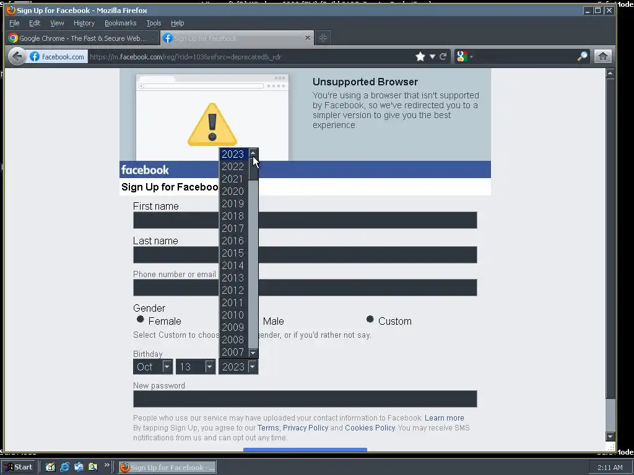Select 2007 in year list

[x=233, y=352]
